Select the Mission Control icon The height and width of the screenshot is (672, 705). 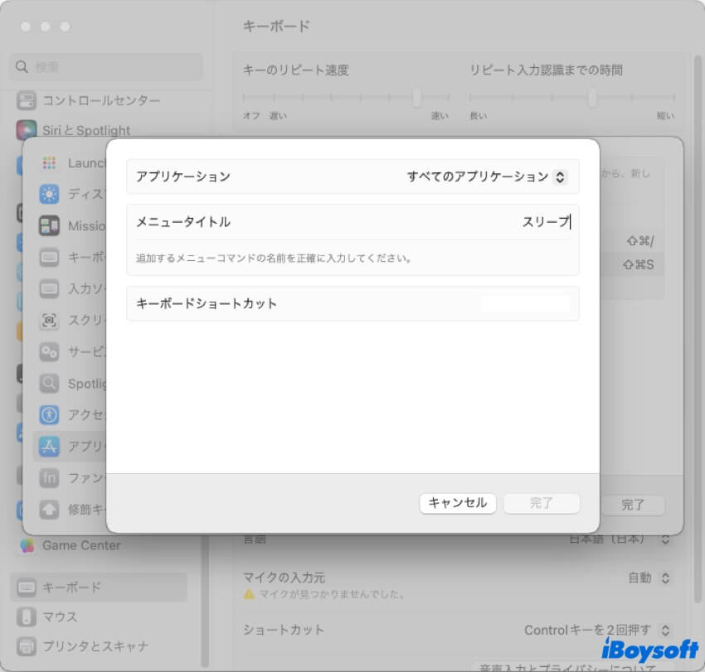pyautogui.click(x=49, y=225)
